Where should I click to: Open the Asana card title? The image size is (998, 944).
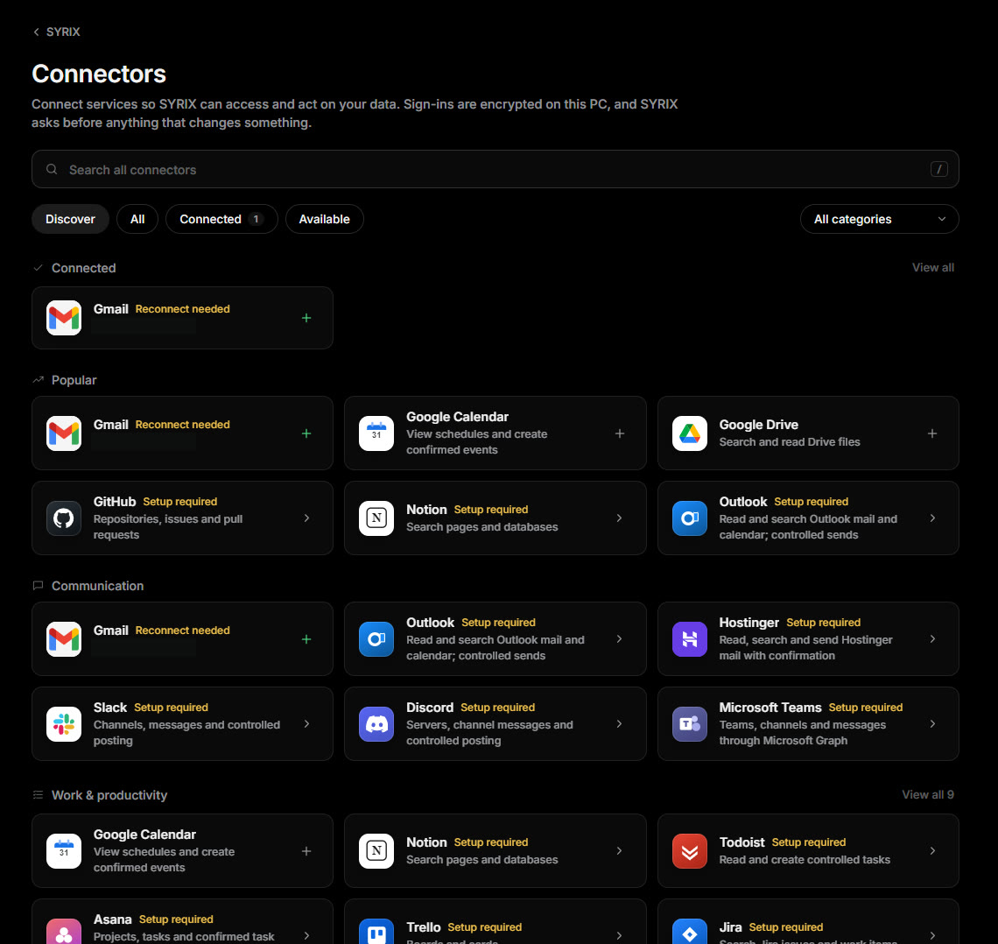(x=113, y=919)
